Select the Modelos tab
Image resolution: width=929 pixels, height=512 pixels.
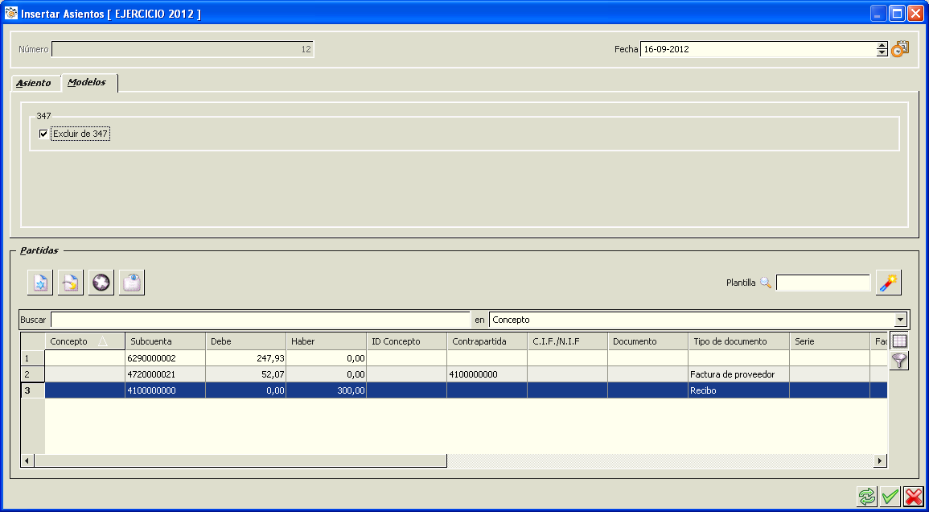[x=87, y=82]
